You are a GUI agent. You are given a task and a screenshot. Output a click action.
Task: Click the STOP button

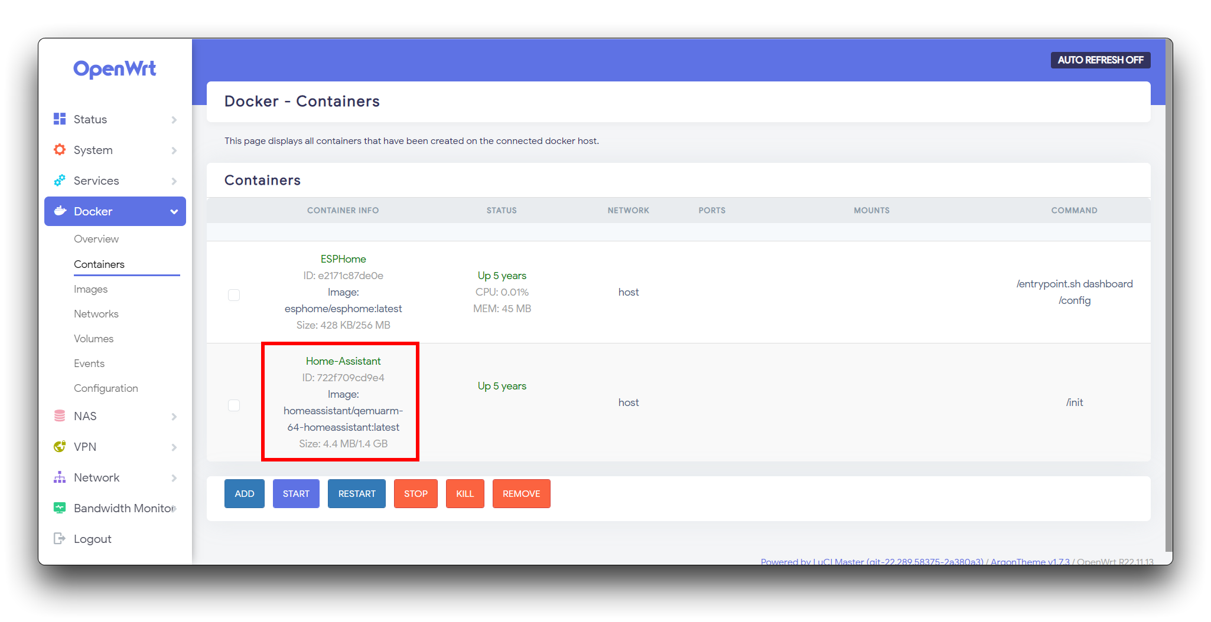point(416,493)
